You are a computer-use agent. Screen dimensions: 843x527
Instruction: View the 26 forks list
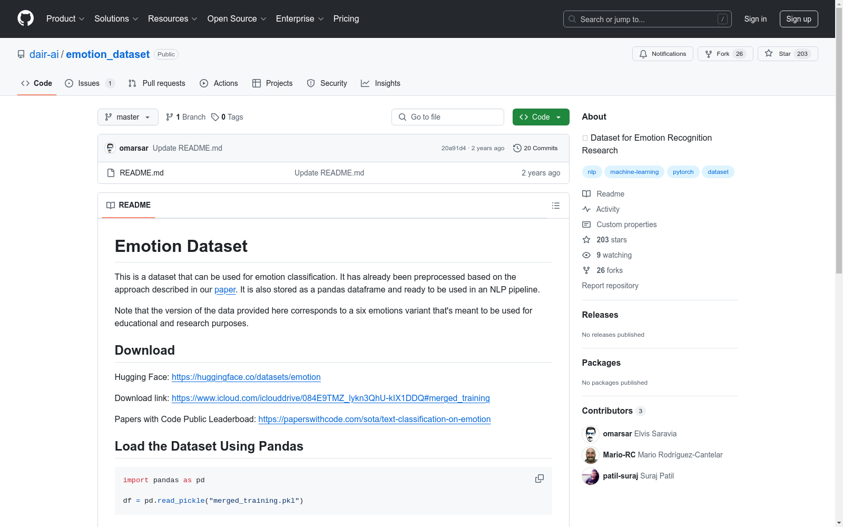(x=603, y=270)
